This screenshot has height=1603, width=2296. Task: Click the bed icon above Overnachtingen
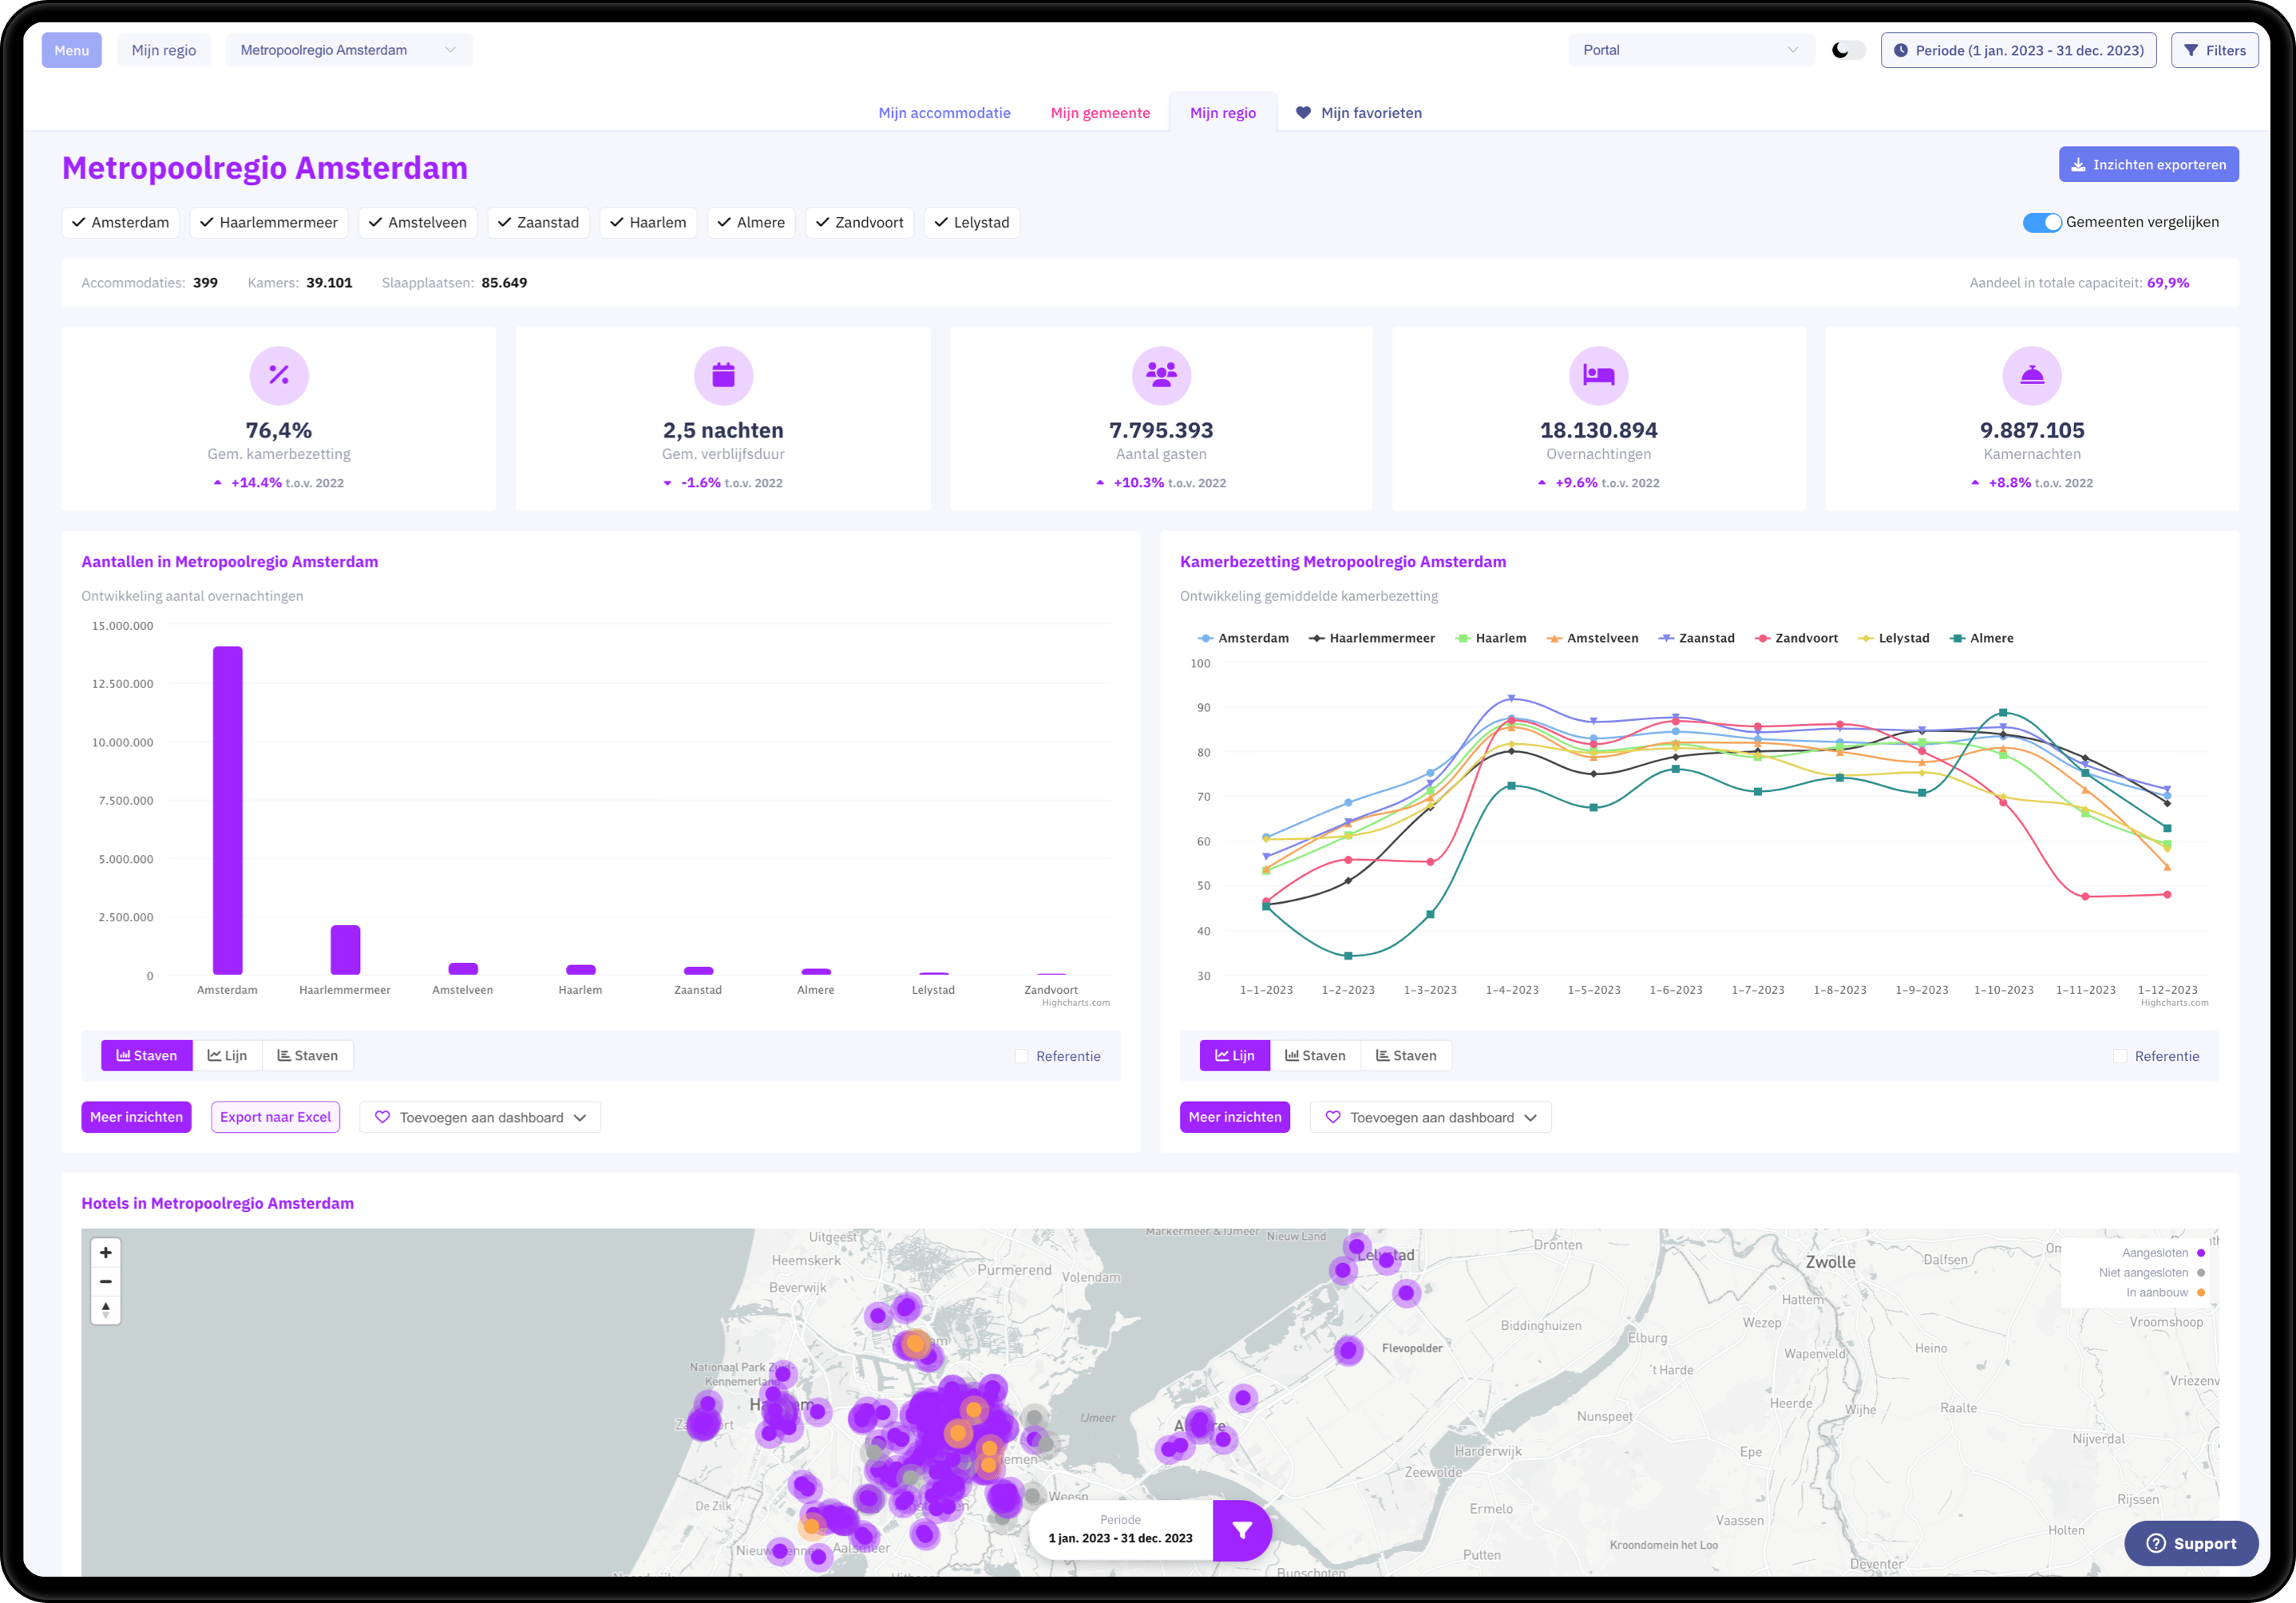[x=1598, y=375]
